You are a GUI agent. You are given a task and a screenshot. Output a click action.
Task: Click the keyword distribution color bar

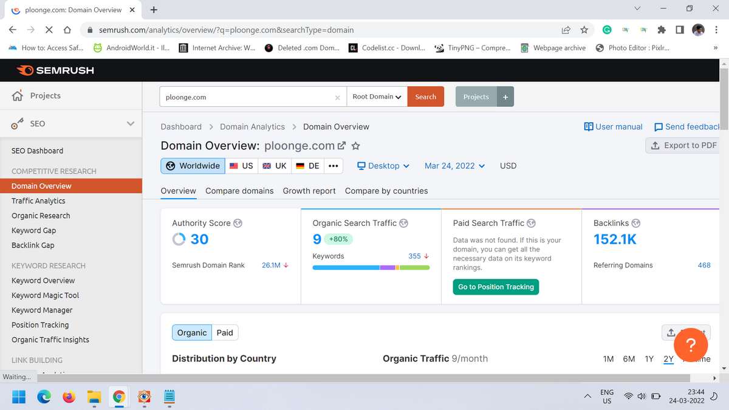click(x=371, y=268)
